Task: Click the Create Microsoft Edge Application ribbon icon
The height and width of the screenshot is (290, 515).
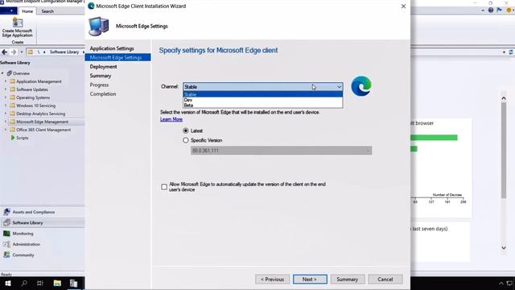Action: [18, 27]
